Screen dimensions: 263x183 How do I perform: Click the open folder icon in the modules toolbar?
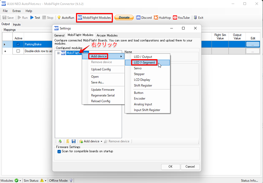[68, 141]
